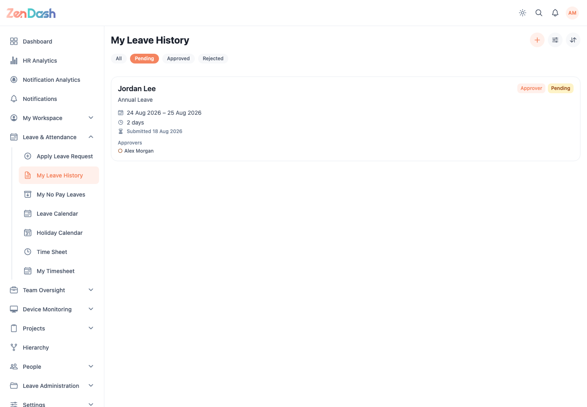Show All leave requests filter
The height and width of the screenshot is (407, 587).
click(119, 59)
